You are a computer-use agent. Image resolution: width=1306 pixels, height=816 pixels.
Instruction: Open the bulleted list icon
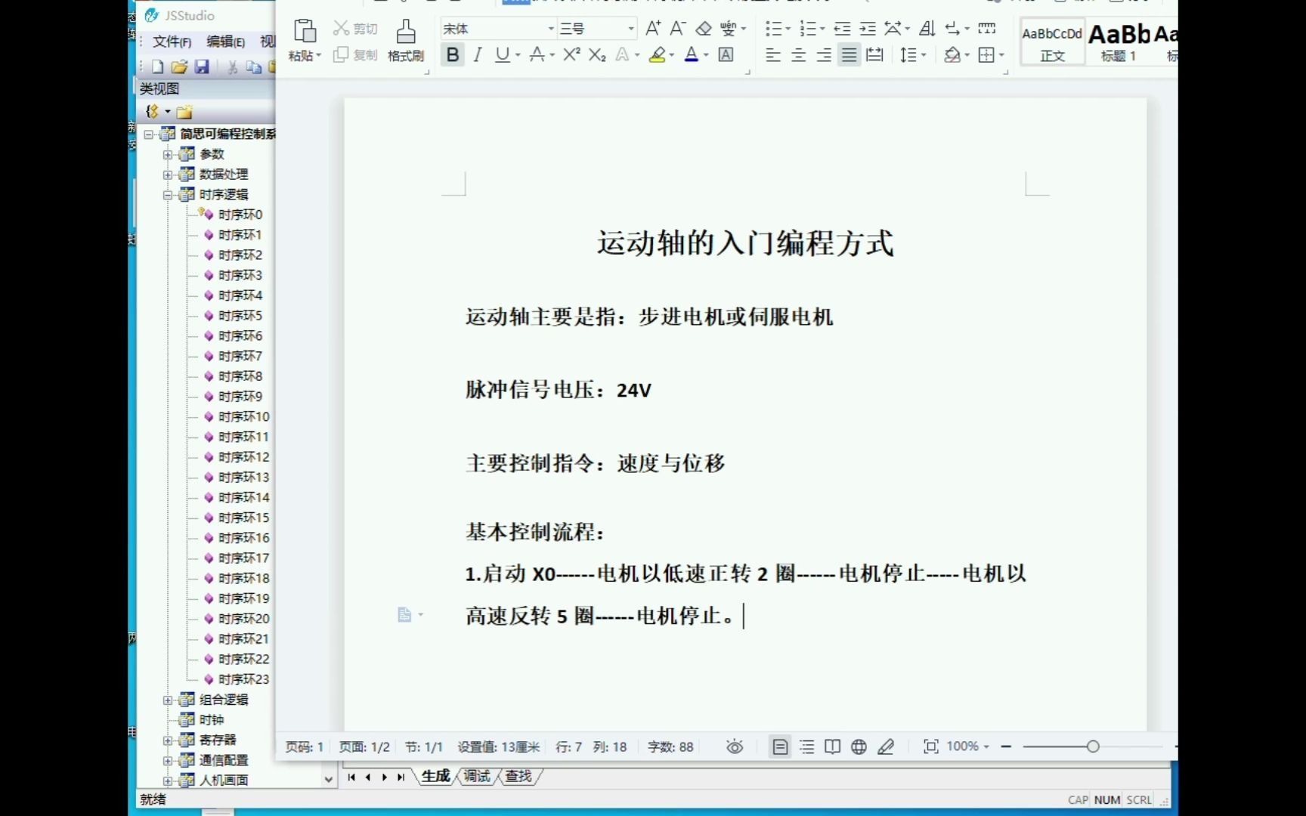(x=773, y=28)
